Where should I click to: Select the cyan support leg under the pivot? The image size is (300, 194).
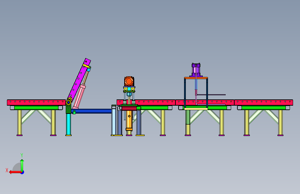click(69, 125)
